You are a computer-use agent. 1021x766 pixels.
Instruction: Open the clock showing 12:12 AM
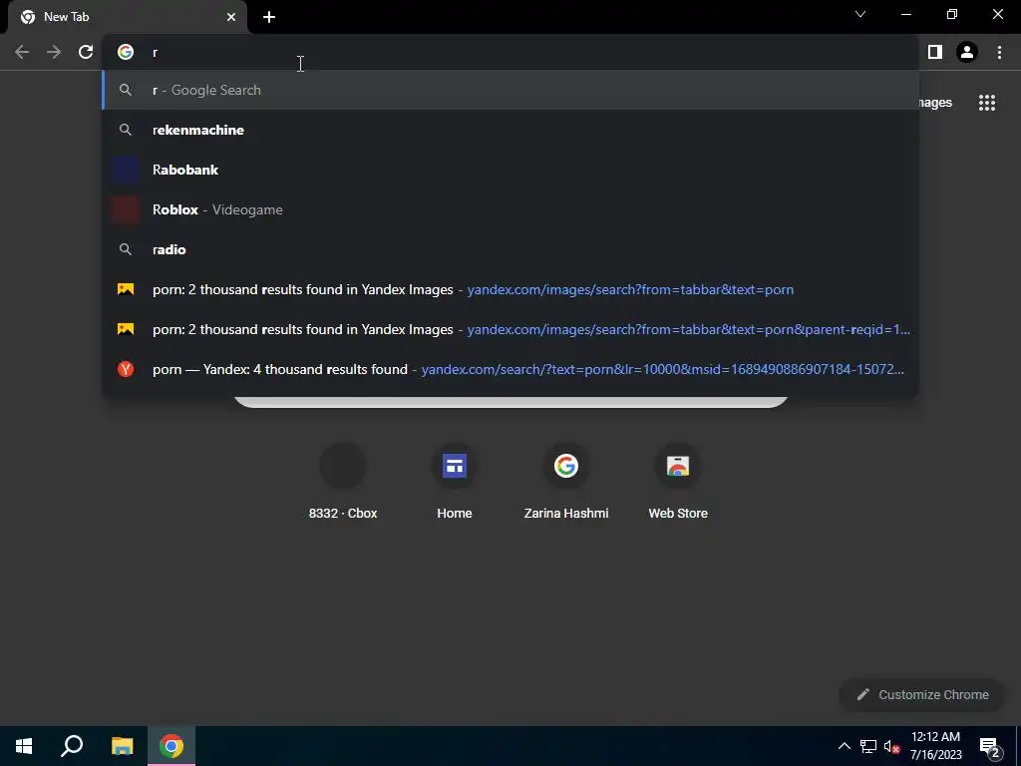coord(935,746)
